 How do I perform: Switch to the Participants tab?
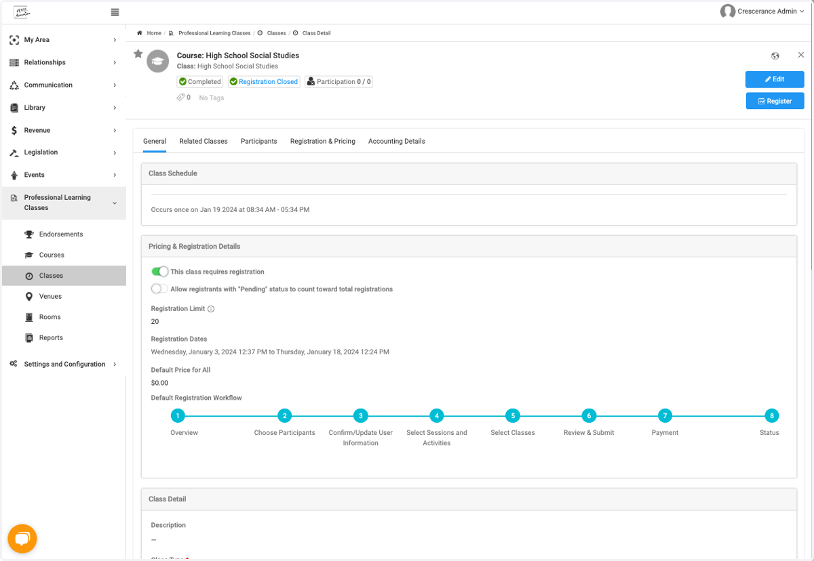tap(259, 141)
